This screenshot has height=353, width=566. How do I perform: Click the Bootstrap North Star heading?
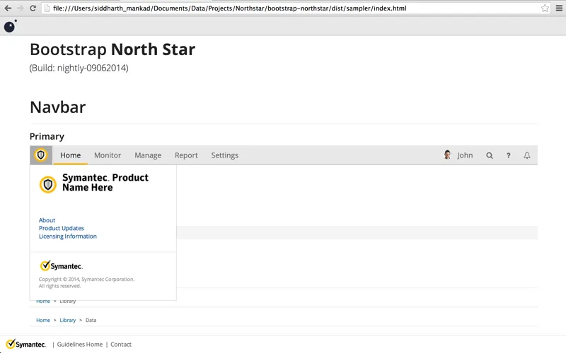click(112, 49)
